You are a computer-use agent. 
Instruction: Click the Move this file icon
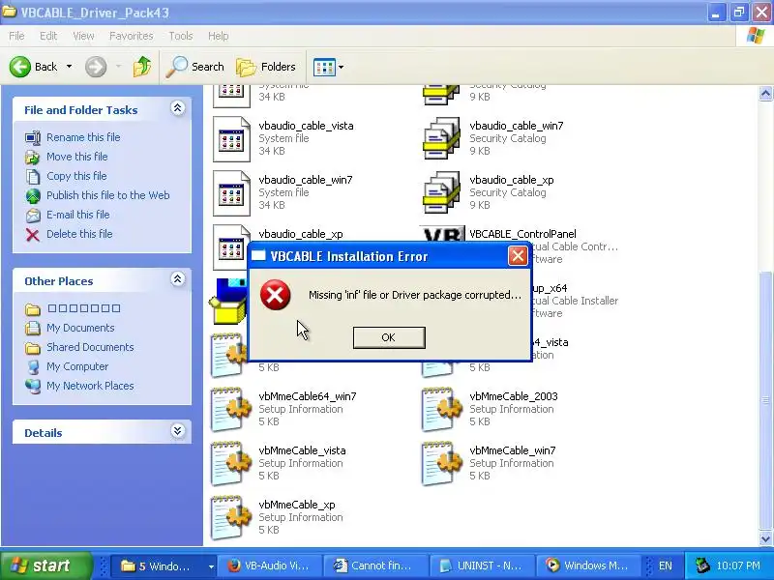click(33, 158)
